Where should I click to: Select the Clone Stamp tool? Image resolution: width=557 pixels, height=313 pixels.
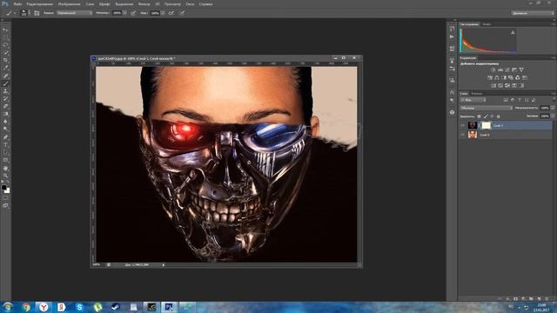(5, 91)
